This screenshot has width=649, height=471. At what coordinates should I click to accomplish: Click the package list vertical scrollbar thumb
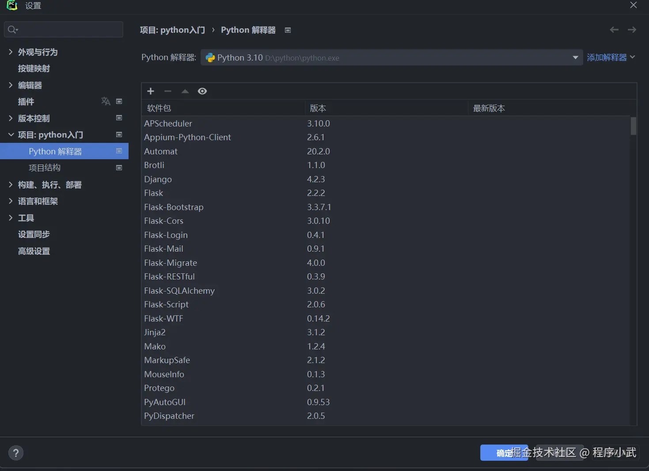[x=634, y=126]
